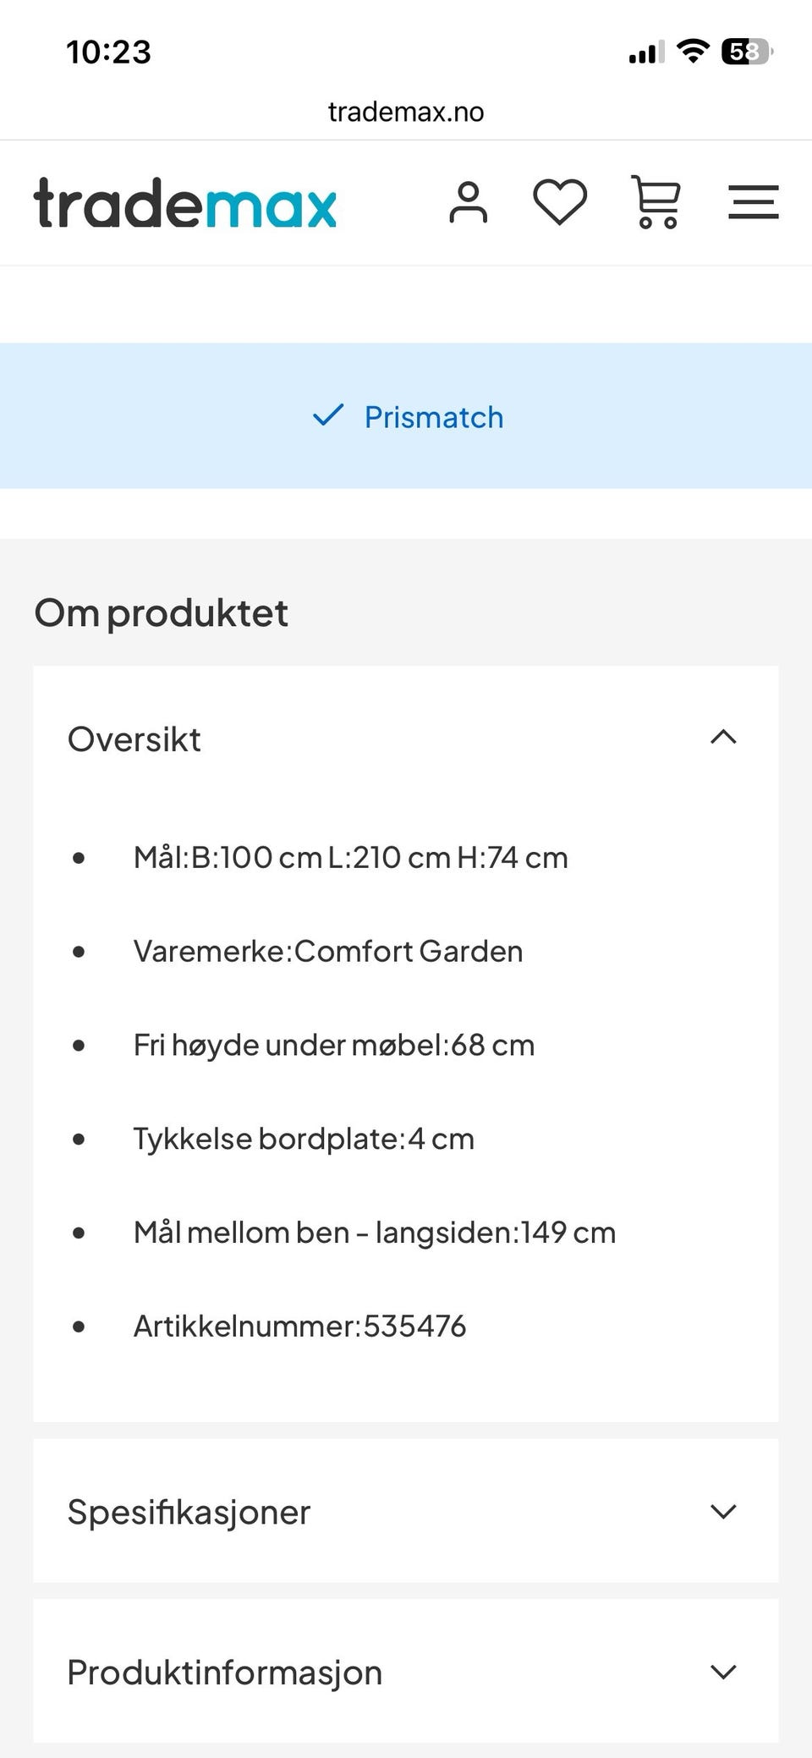Expand the Produktinformasjon chevron

(x=723, y=1672)
